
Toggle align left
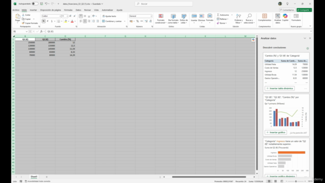pos(81,21)
